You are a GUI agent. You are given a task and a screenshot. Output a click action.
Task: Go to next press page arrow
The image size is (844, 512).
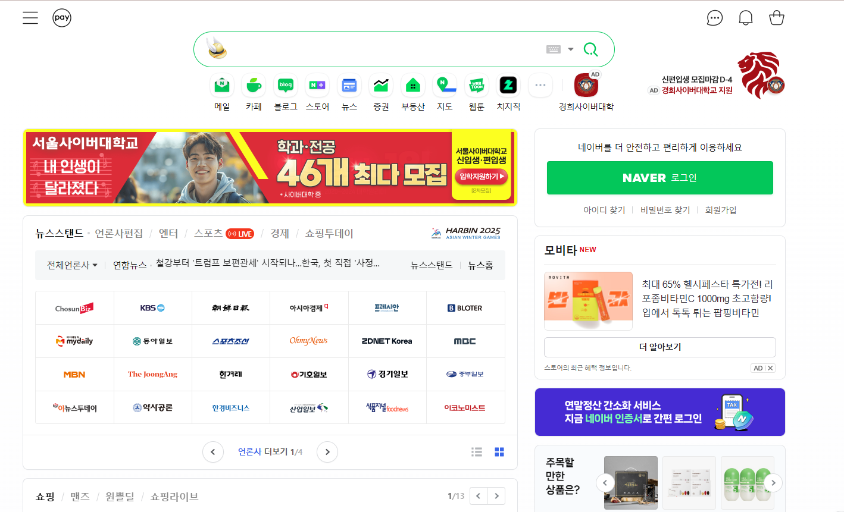tap(327, 452)
